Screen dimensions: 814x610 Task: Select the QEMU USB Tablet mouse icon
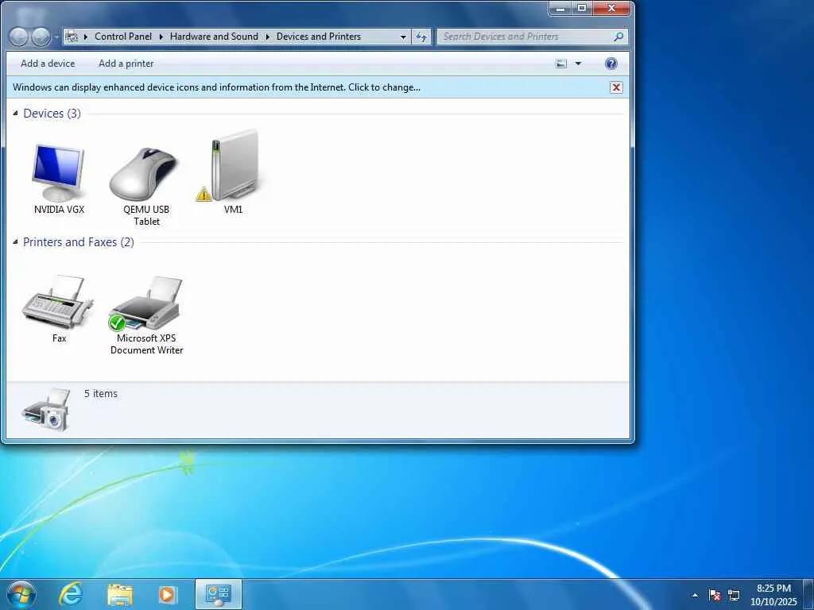pyautogui.click(x=145, y=174)
